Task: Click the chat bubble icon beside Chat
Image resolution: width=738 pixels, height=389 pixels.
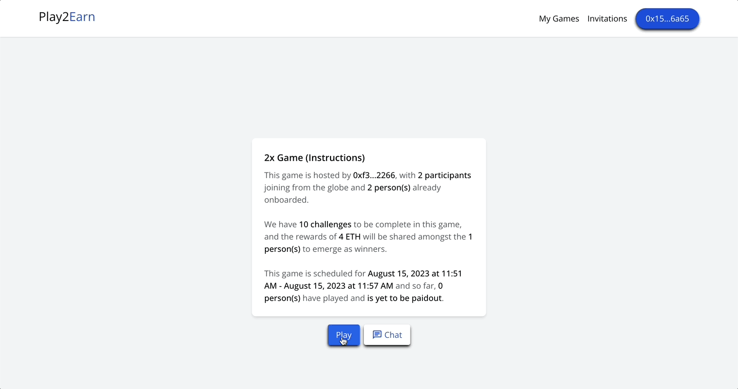Action: (377, 335)
